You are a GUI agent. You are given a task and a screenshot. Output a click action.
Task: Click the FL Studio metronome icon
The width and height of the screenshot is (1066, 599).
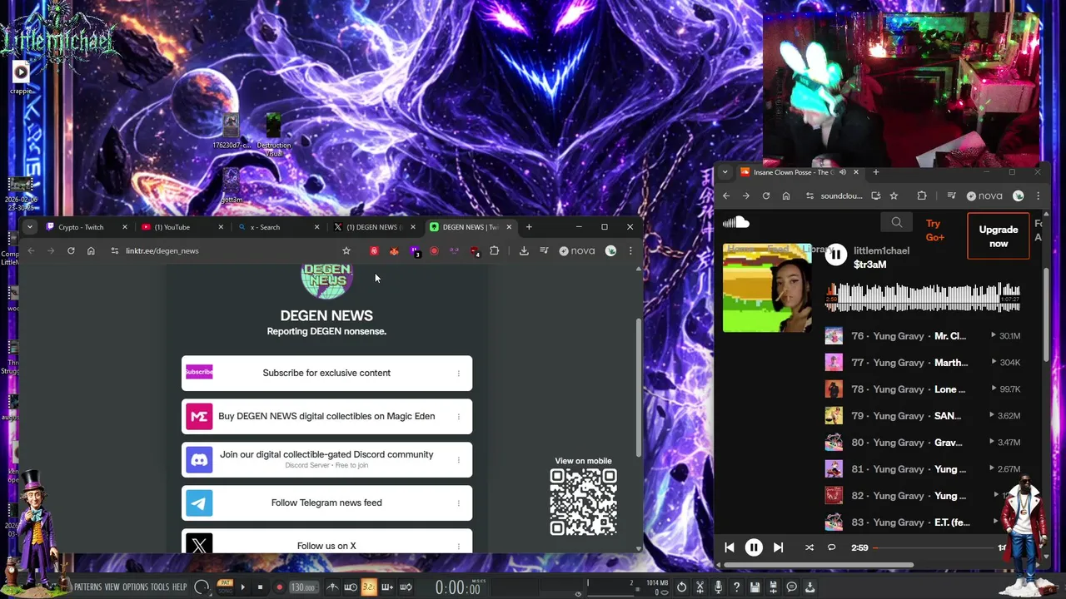coord(331,587)
